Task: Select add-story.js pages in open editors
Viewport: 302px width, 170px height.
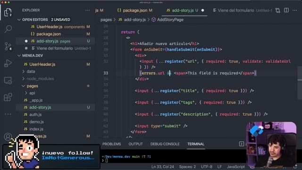Action: 56,41
